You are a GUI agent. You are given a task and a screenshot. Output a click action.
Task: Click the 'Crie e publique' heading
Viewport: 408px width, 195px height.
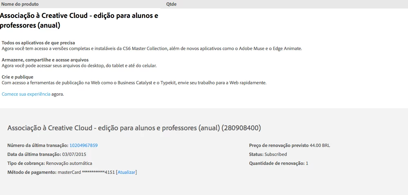[18, 77]
